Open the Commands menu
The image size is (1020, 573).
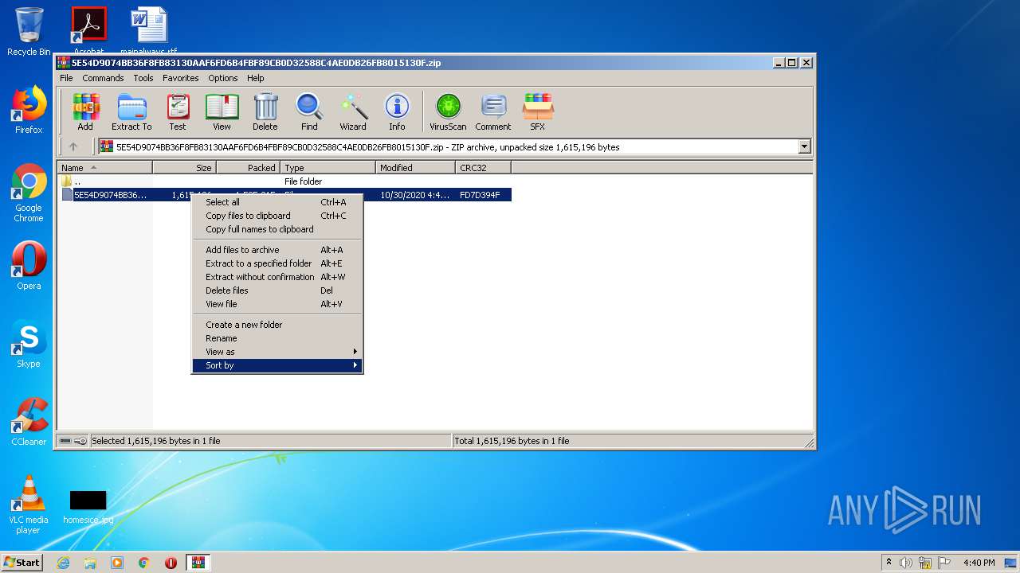[x=103, y=78]
